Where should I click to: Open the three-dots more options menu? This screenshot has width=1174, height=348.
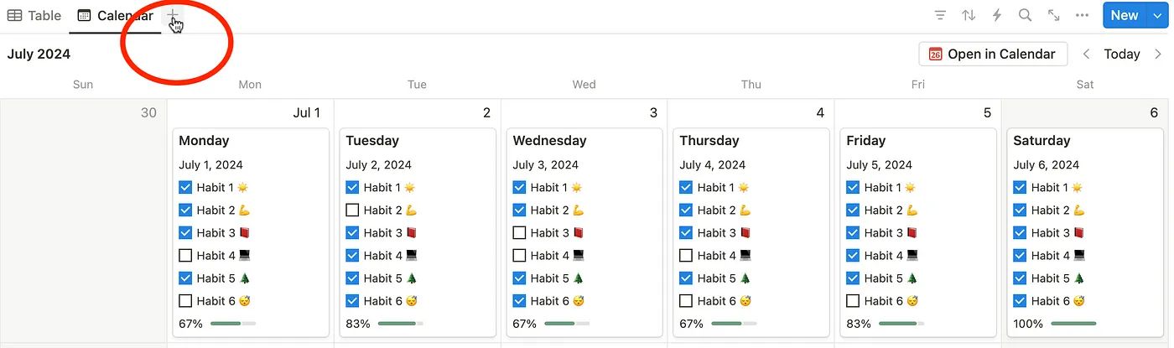[x=1083, y=15]
